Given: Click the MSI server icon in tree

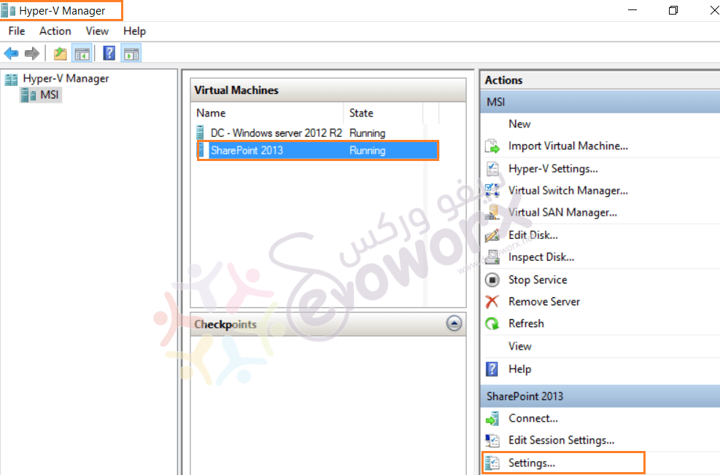Looking at the screenshot, I should pos(28,95).
